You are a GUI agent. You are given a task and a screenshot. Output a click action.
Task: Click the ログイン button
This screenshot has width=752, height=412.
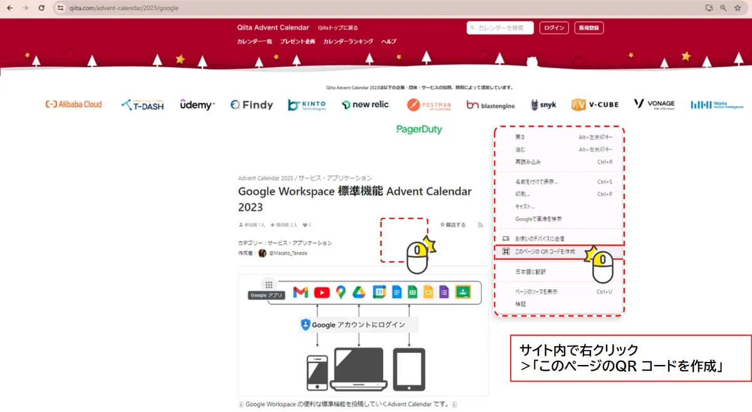[x=554, y=28]
